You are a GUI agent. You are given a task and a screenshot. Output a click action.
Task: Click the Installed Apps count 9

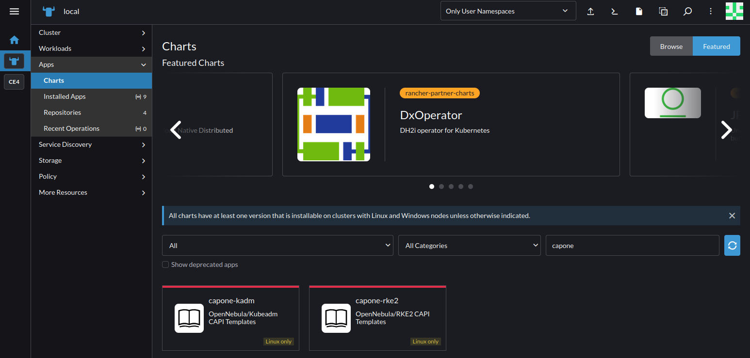point(145,97)
